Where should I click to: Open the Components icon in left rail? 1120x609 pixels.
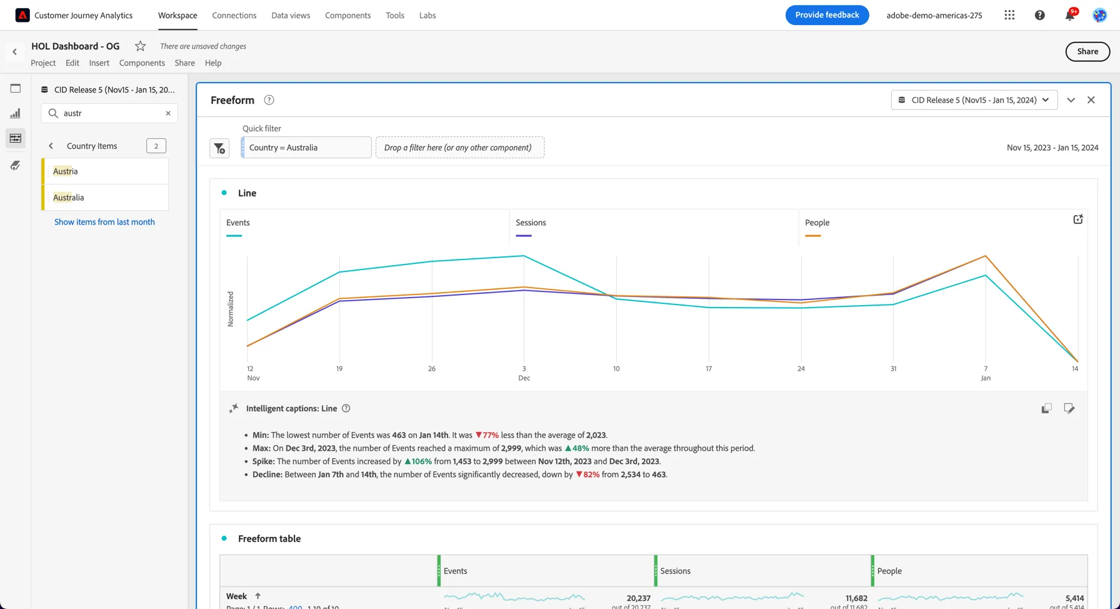tap(16, 138)
